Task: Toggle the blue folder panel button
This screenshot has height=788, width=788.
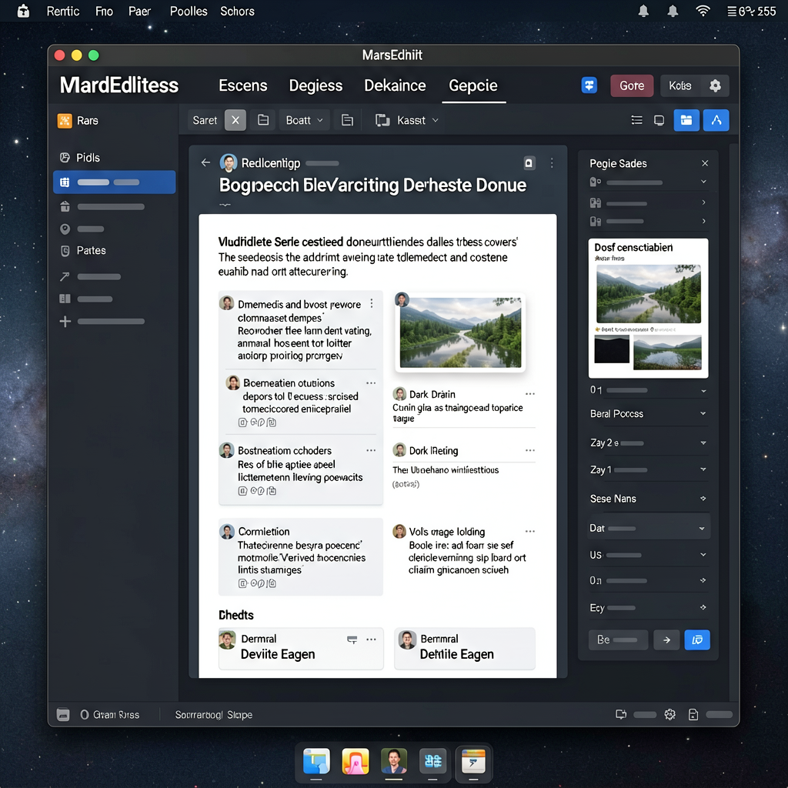Action: [x=686, y=120]
